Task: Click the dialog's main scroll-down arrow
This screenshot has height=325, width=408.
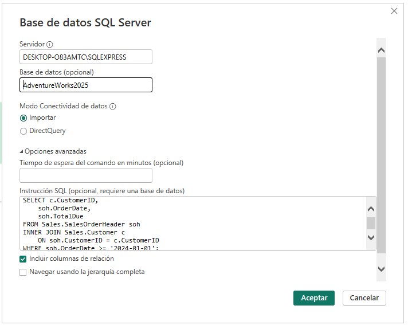Action: point(381,269)
